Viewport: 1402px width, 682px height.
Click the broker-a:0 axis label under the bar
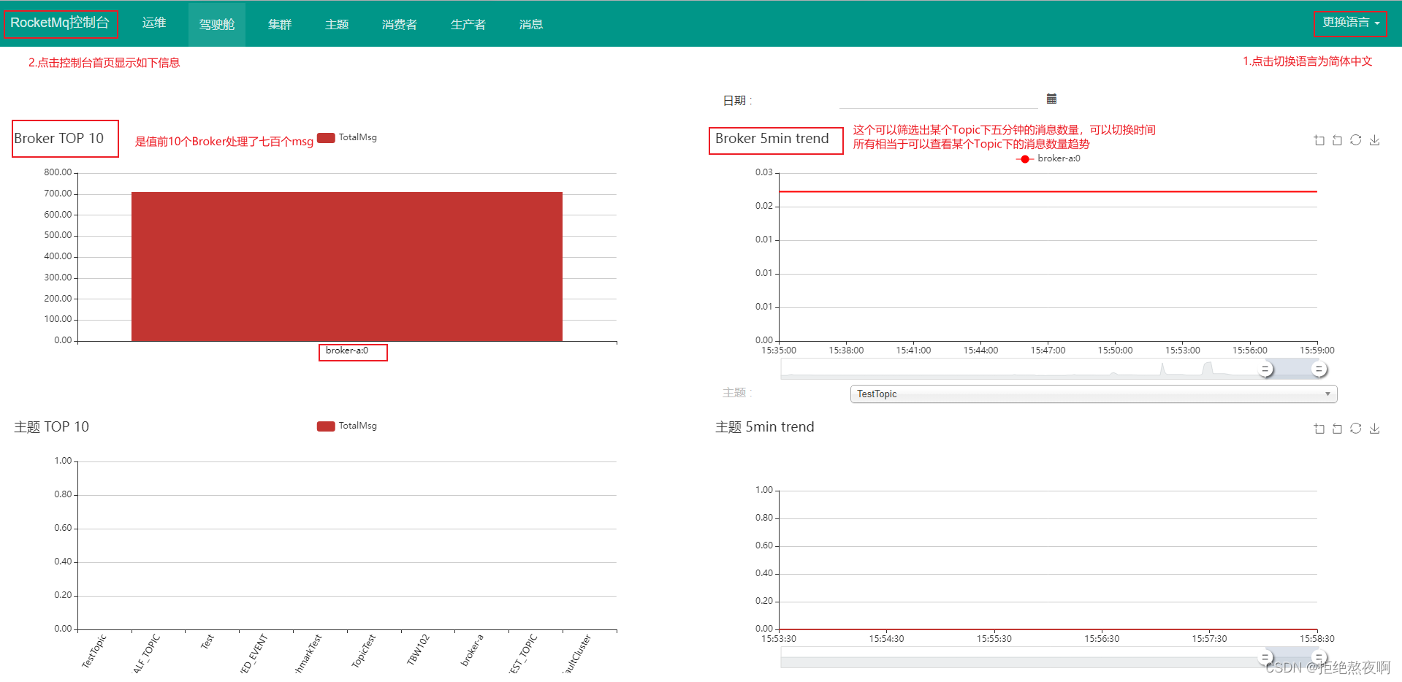coord(347,350)
